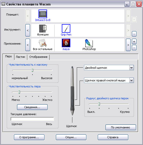Click the Текущее давление pressure bar
Image resolution: width=143 pixels, height=145 pixels.
click(x=32, y=119)
